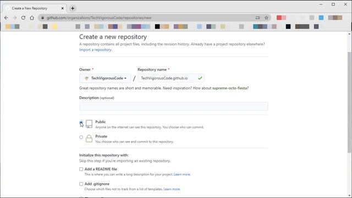Image resolution: width=352 pixels, height=198 pixels.
Task: Click the Create a new repository heading
Action: (x=113, y=37)
